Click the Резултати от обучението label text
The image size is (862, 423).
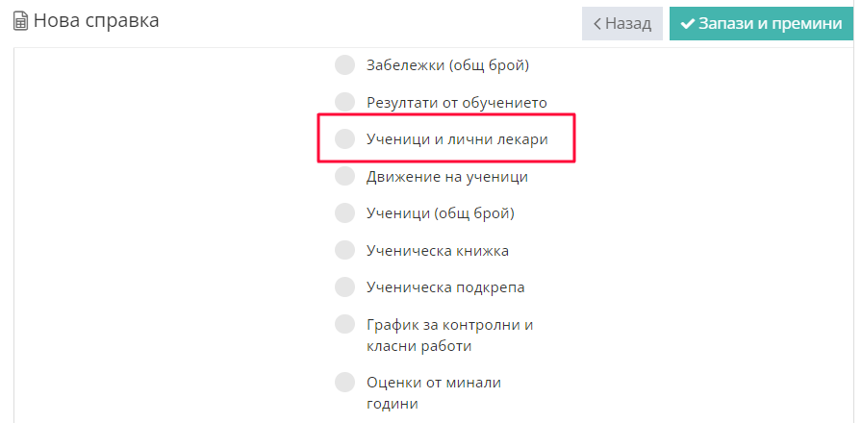pos(456,102)
